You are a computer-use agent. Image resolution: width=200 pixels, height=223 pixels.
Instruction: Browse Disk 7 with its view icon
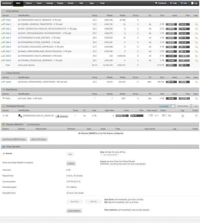tap(196, 51)
